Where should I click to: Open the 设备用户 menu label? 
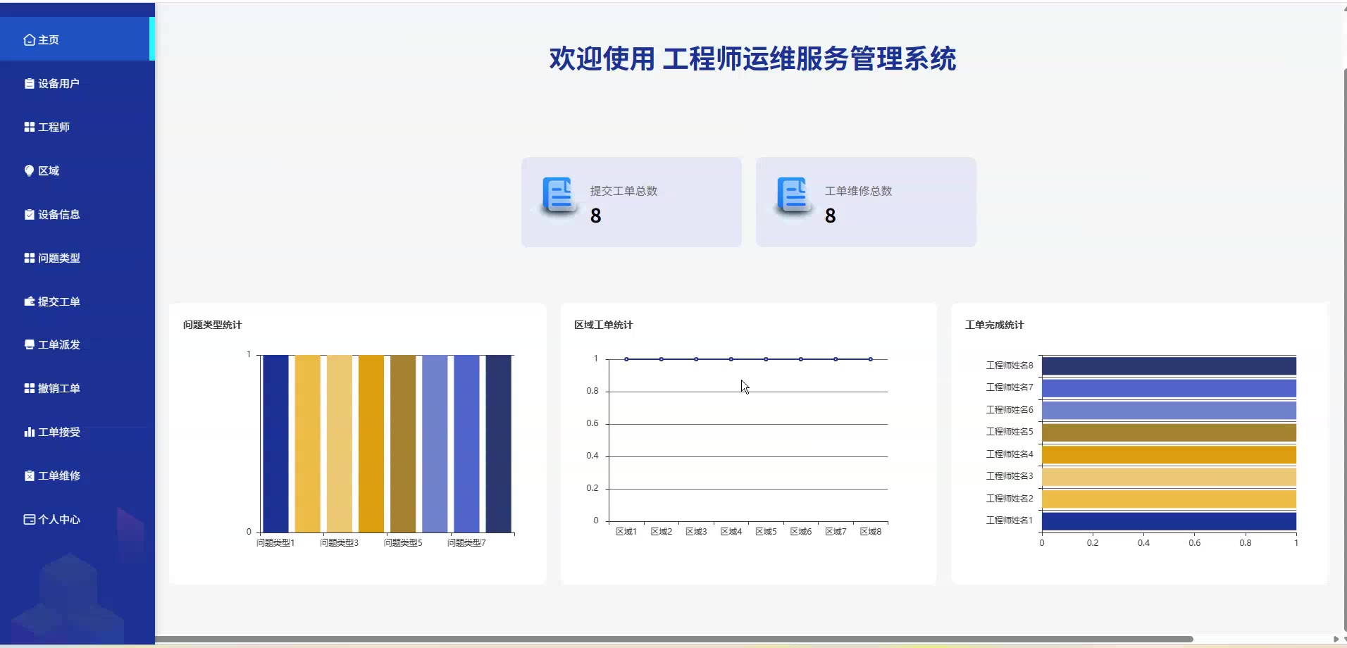point(58,84)
